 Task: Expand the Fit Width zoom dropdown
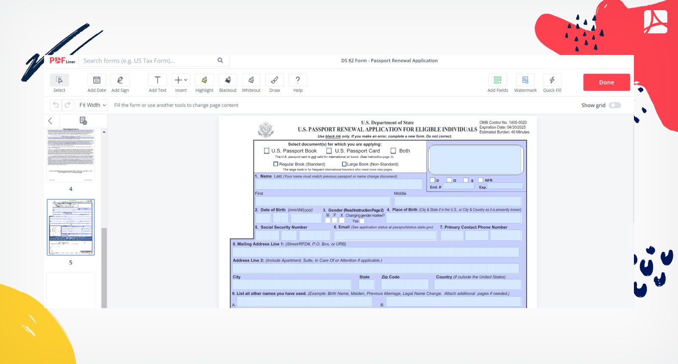[x=92, y=105]
